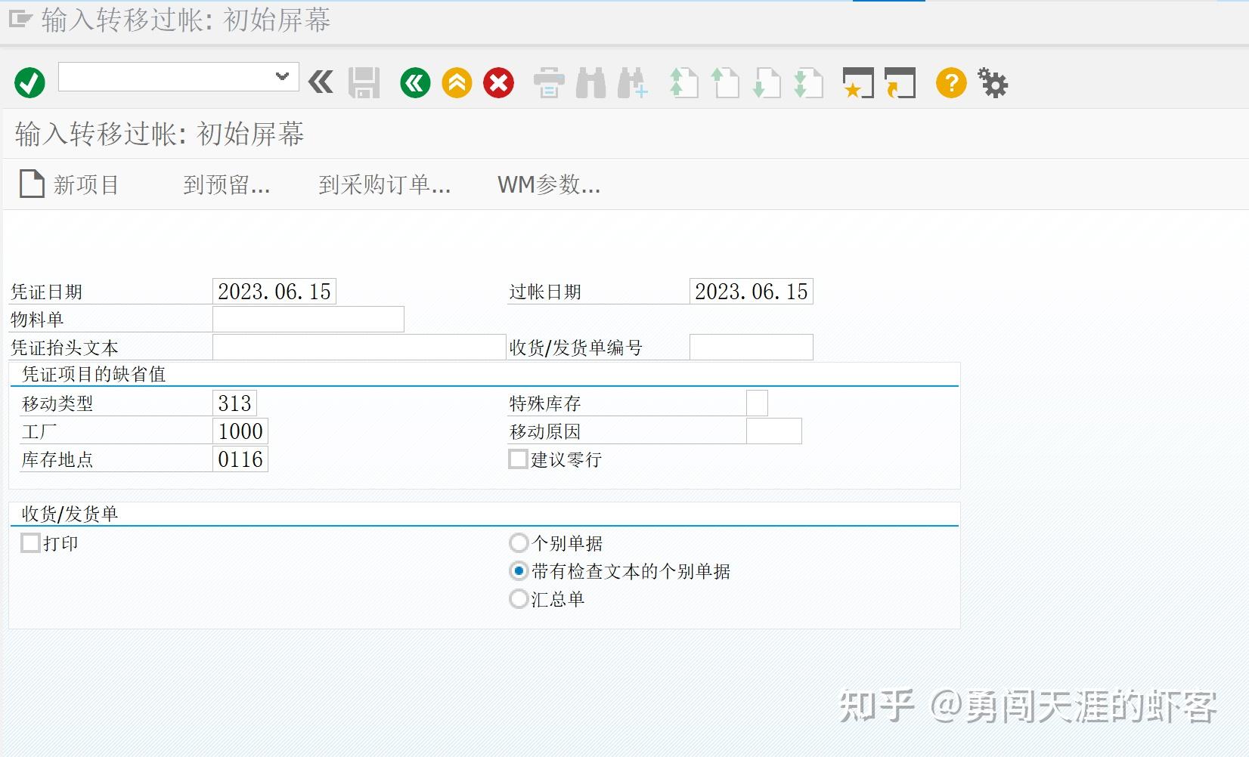The width and height of the screenshot is (1249, 757).
Task: Check the 建议零行 checkbox
Action: click(x=519, y=459)
